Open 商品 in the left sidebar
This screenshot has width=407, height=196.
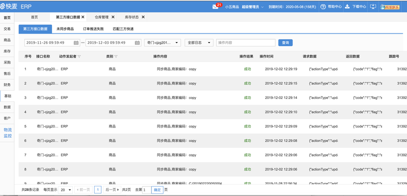(x=7, y=40)
